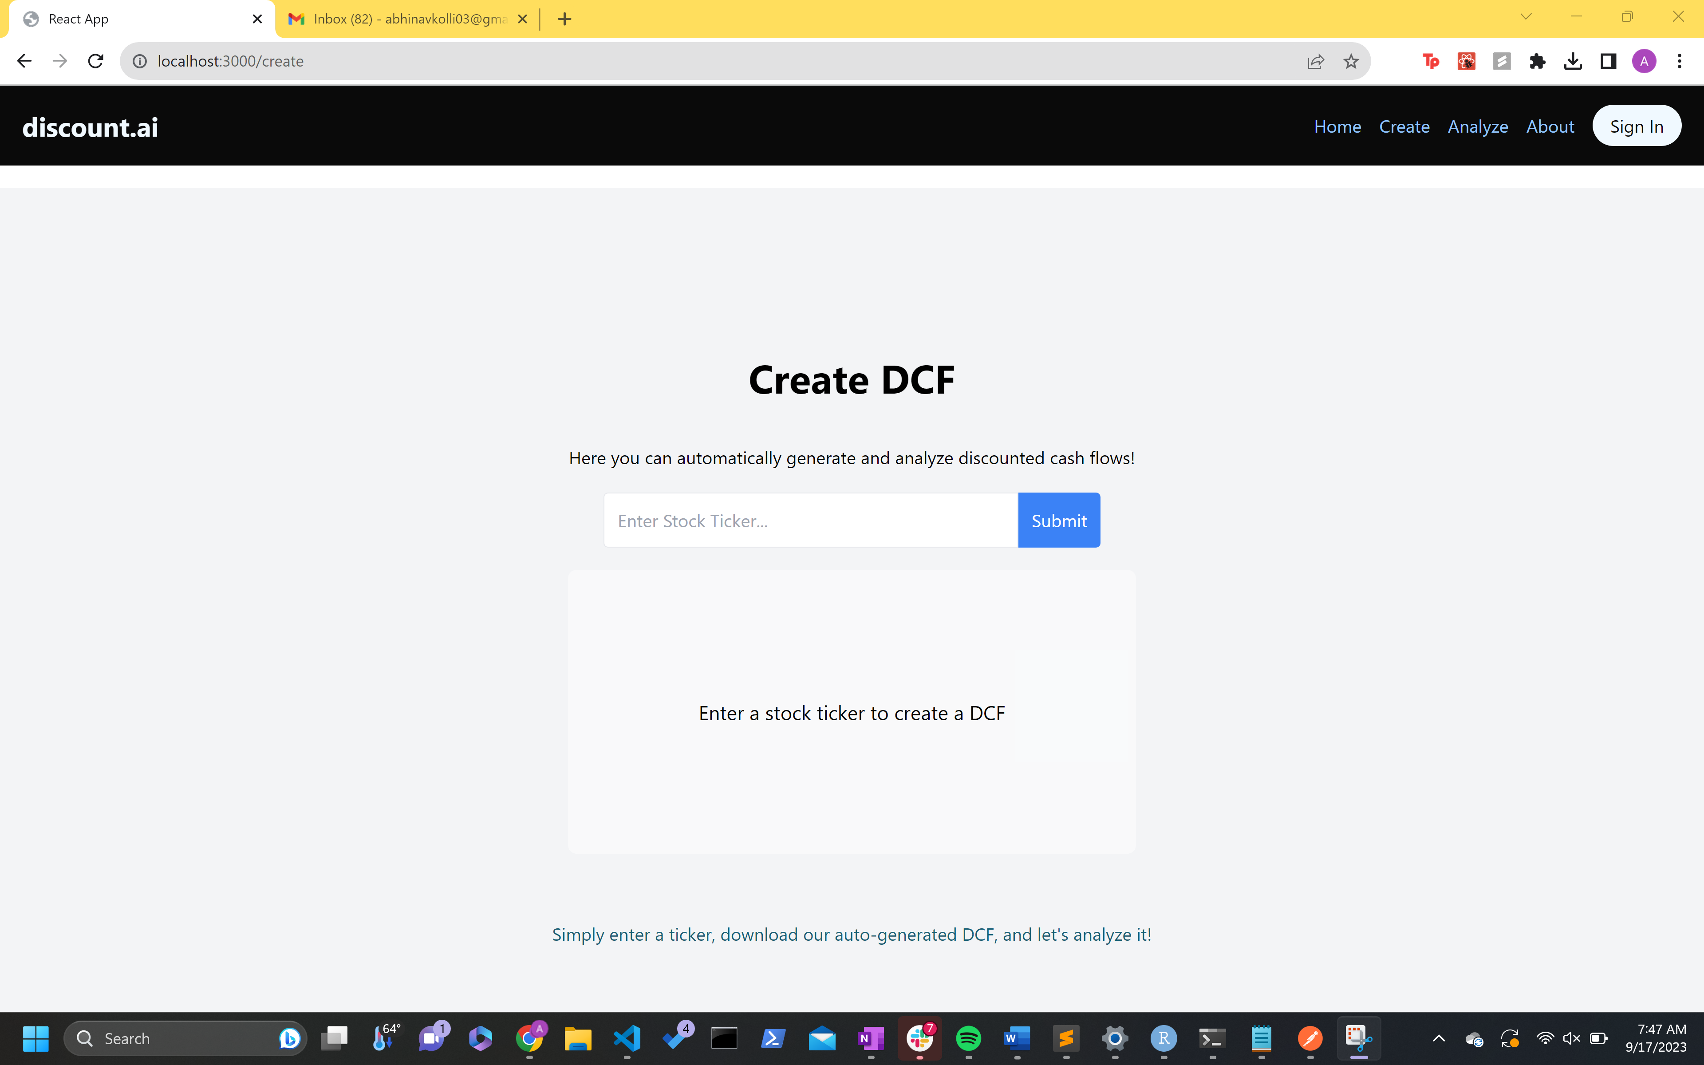Viewport: 1704px width, 1065px height.
Task: Click the Submit button
Action: [1058, 521]
